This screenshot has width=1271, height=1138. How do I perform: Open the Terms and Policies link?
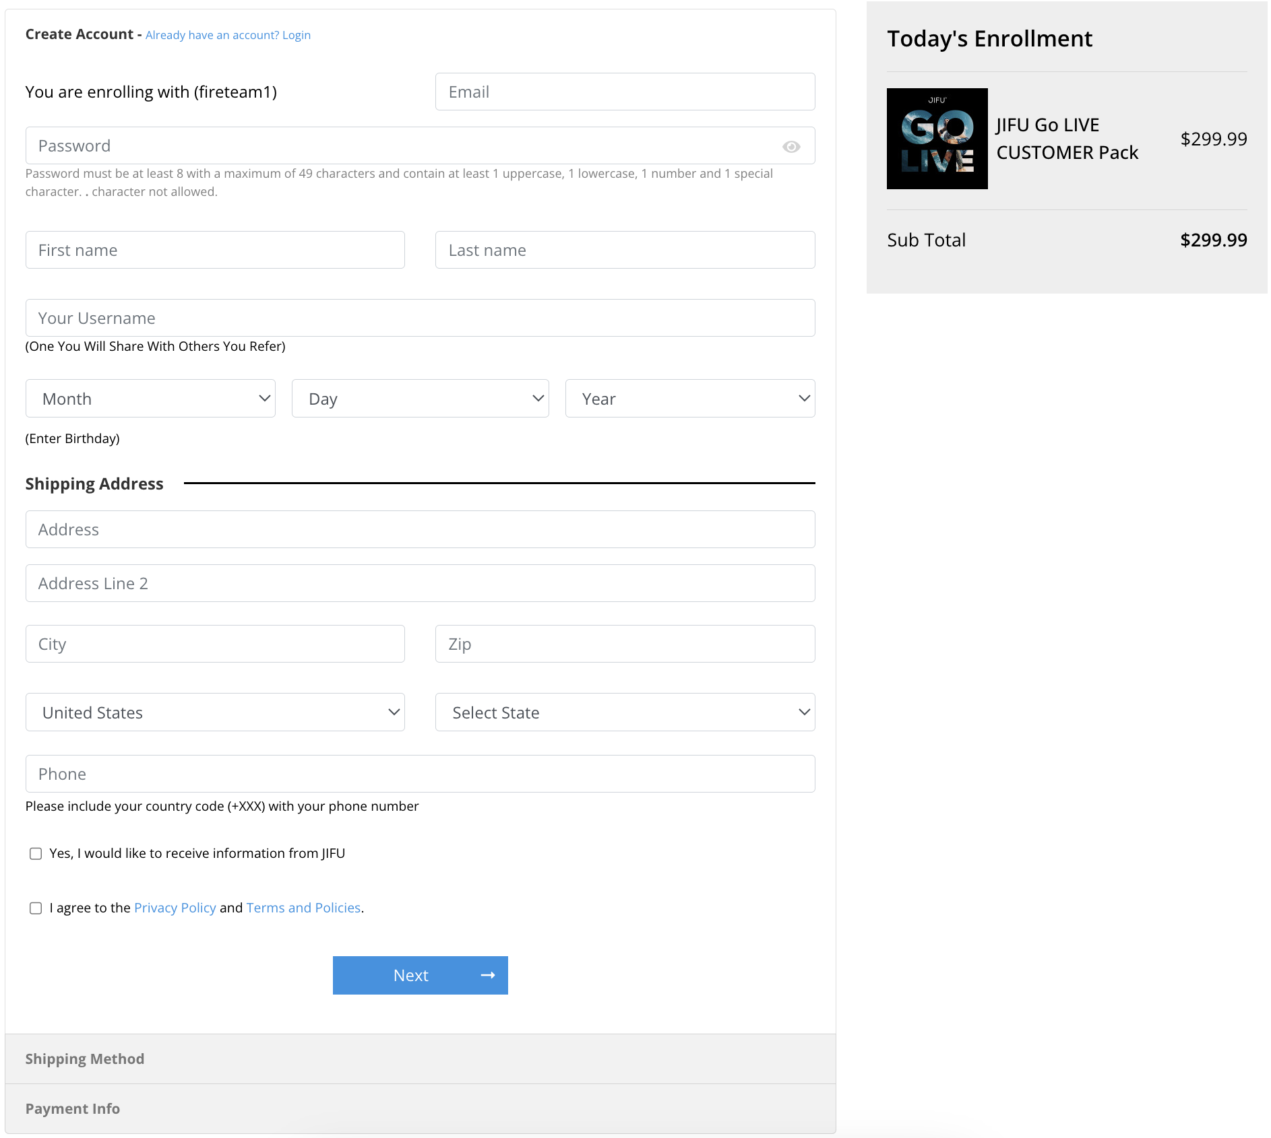303,908
